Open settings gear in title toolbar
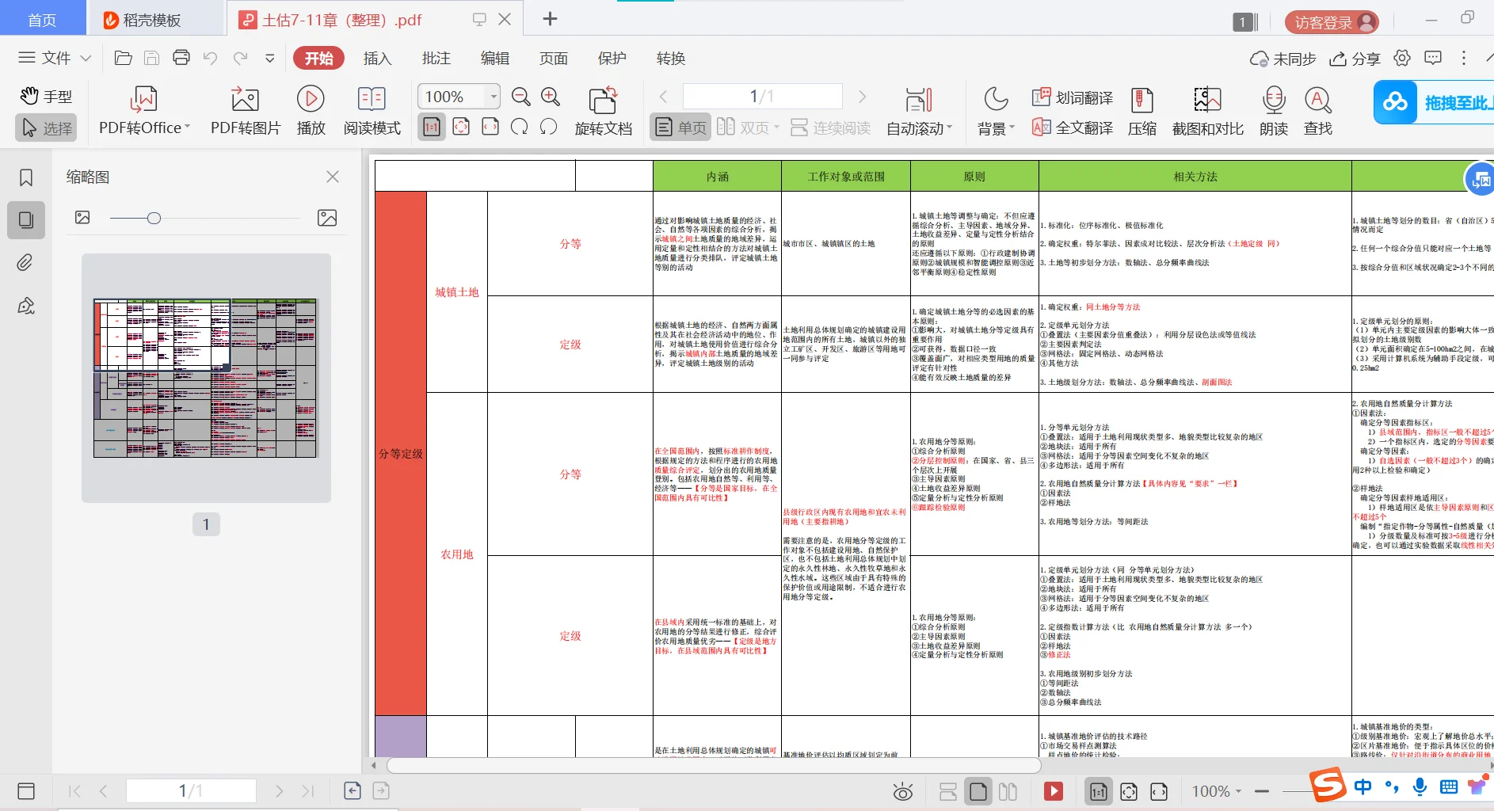This screenshot has height=811, width=1494. pos(1402,58)
